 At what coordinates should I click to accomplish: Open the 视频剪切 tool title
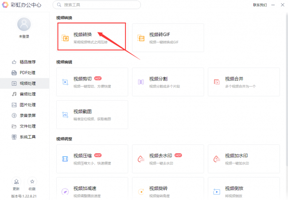point(82,79)
